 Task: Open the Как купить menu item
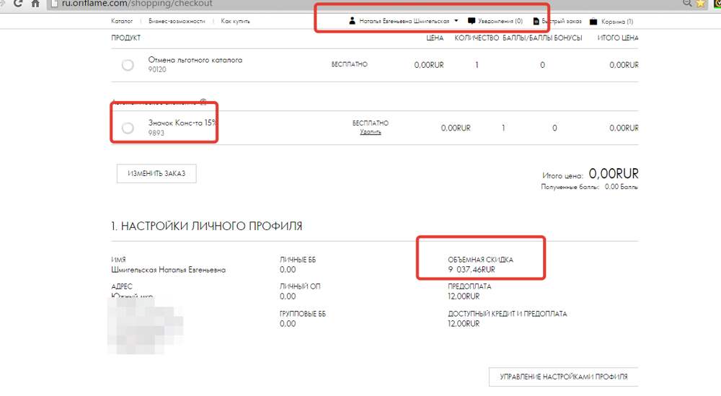coord(235,22)
